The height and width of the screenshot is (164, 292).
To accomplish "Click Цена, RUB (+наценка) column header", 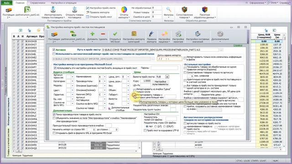I will coord(264,36).
